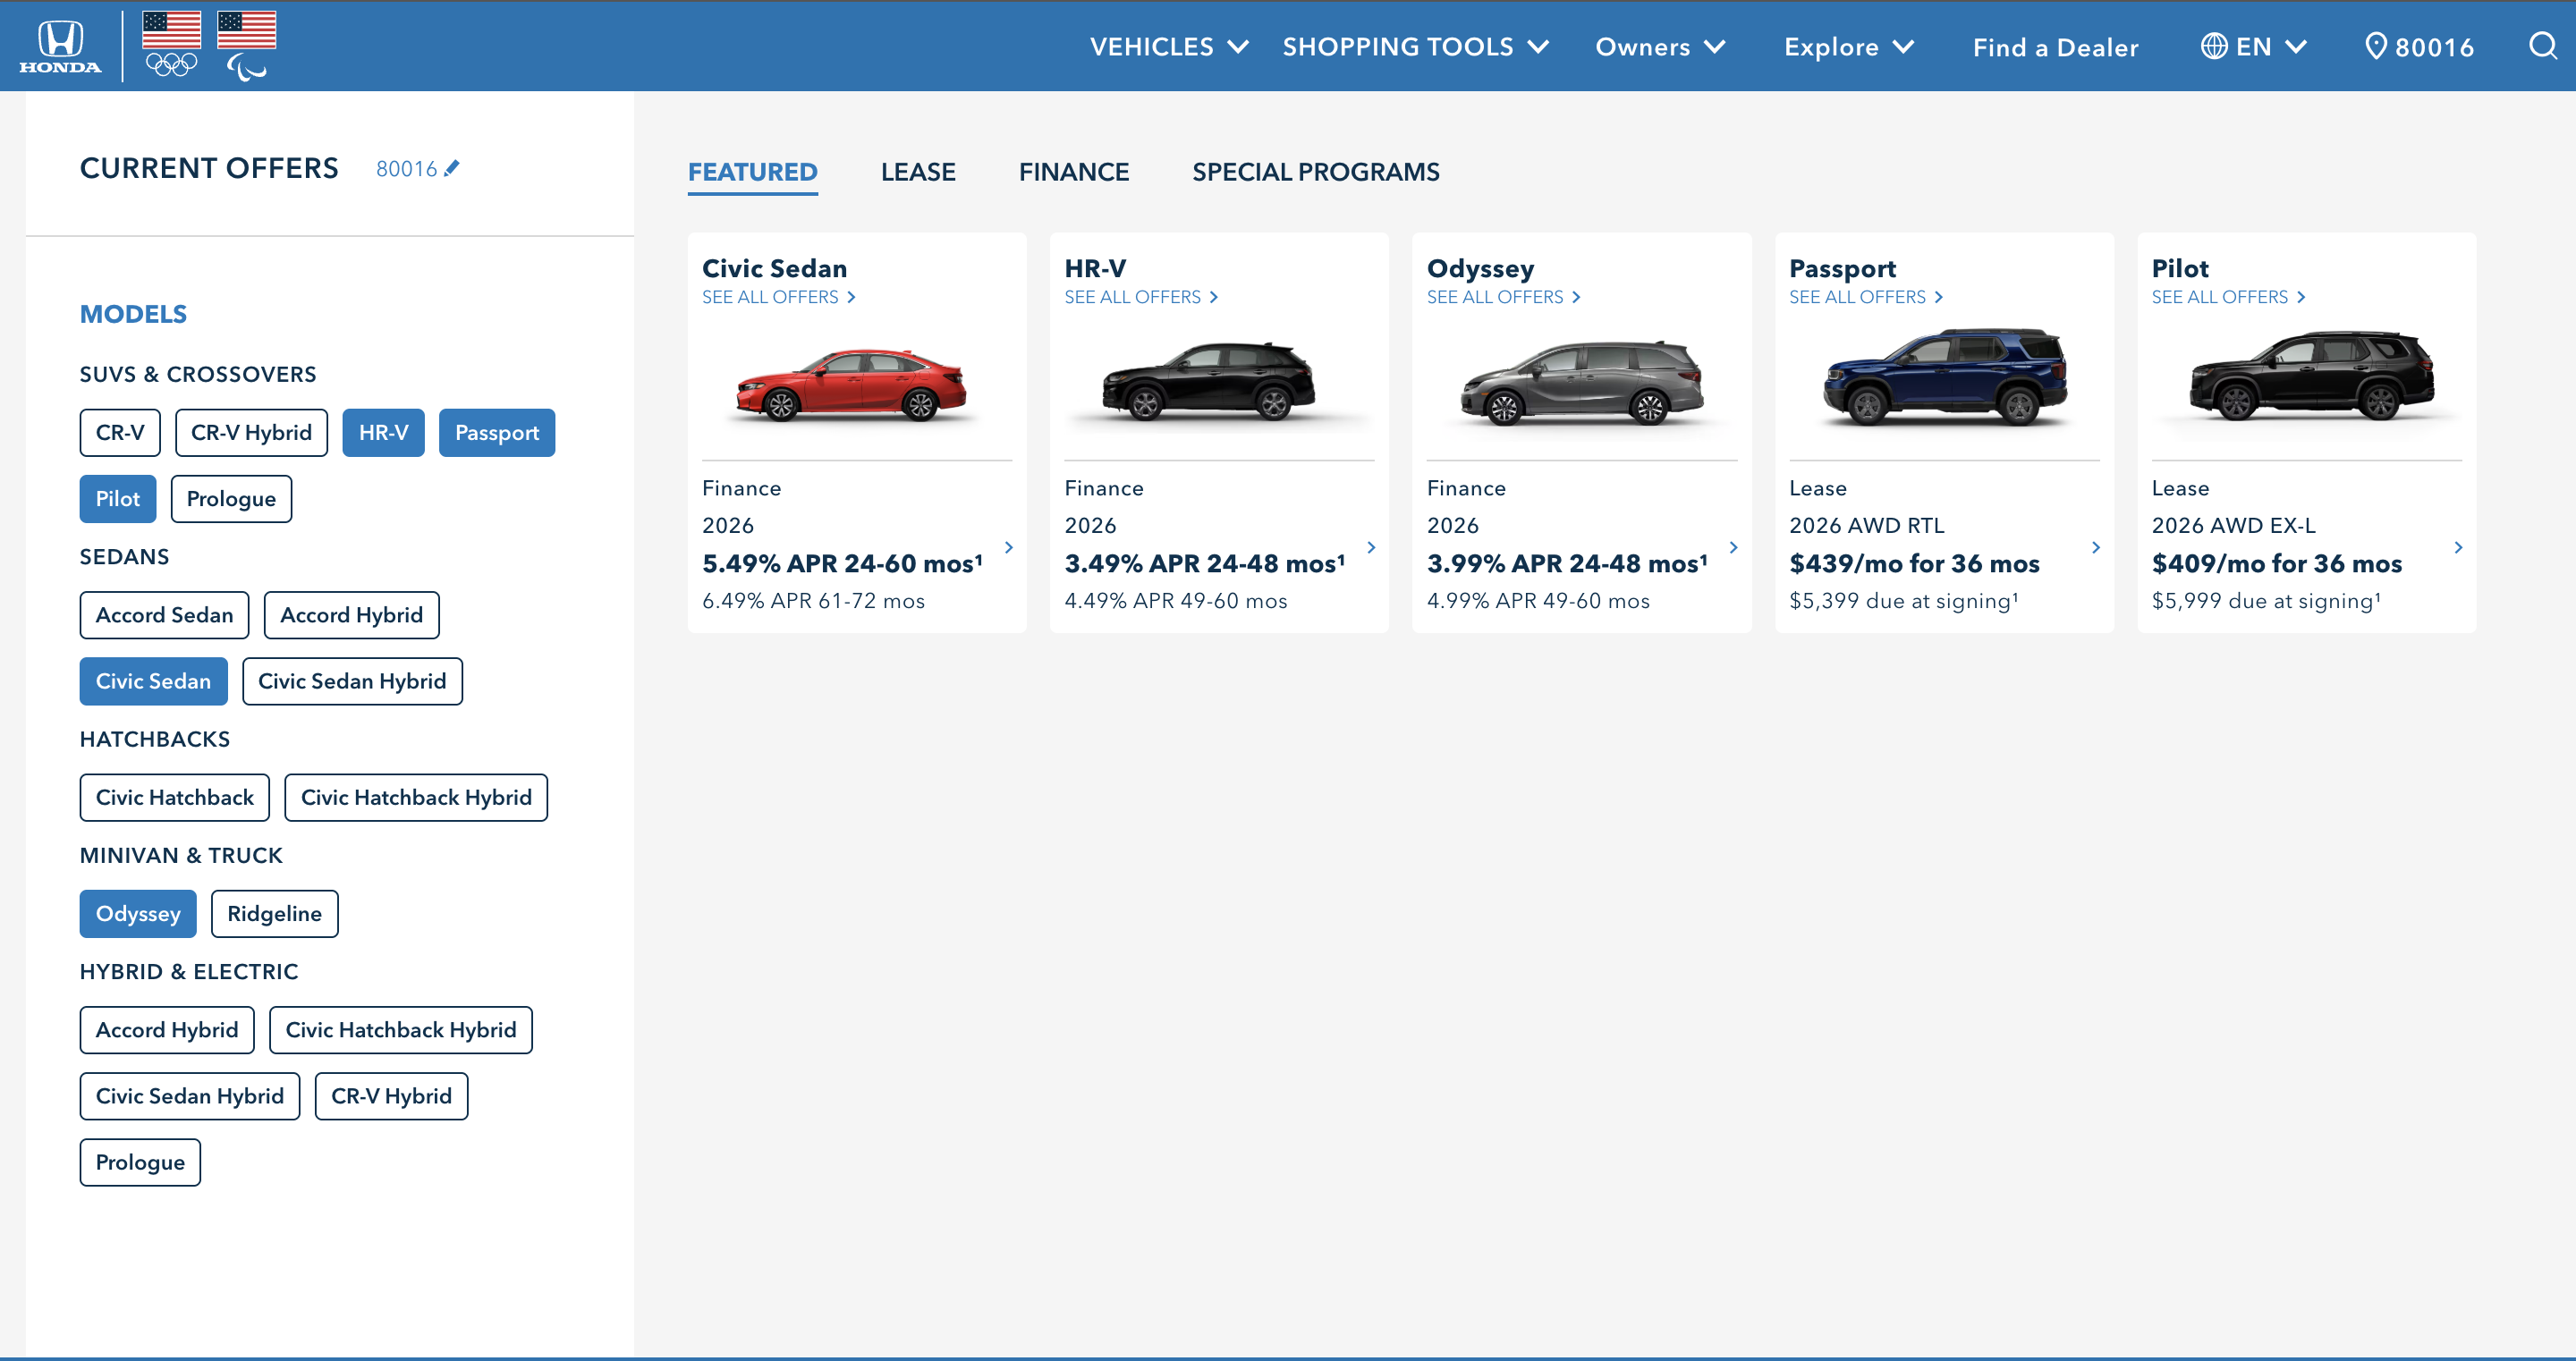Click the 5.49% APR 24-60 mos offer
The image size is (2576, 1361).
click(842, 564)
